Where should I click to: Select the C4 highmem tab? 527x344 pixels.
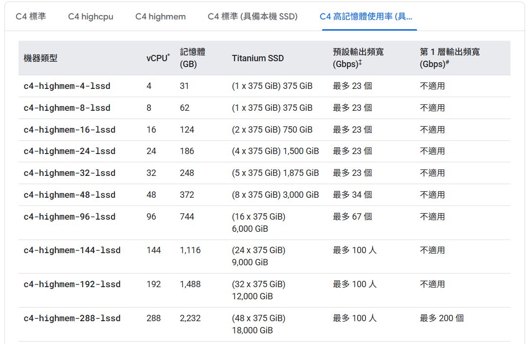pos(161,17)
